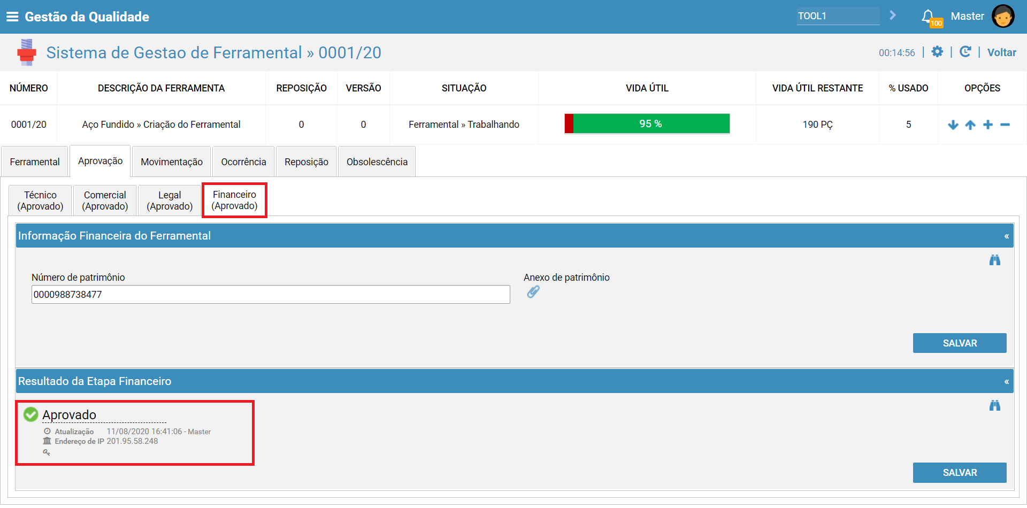The height and width of the screenshot is (508, 1027).
Task: Click the REPOSIÇÃO column header
Action: click(x=301, y=88)
